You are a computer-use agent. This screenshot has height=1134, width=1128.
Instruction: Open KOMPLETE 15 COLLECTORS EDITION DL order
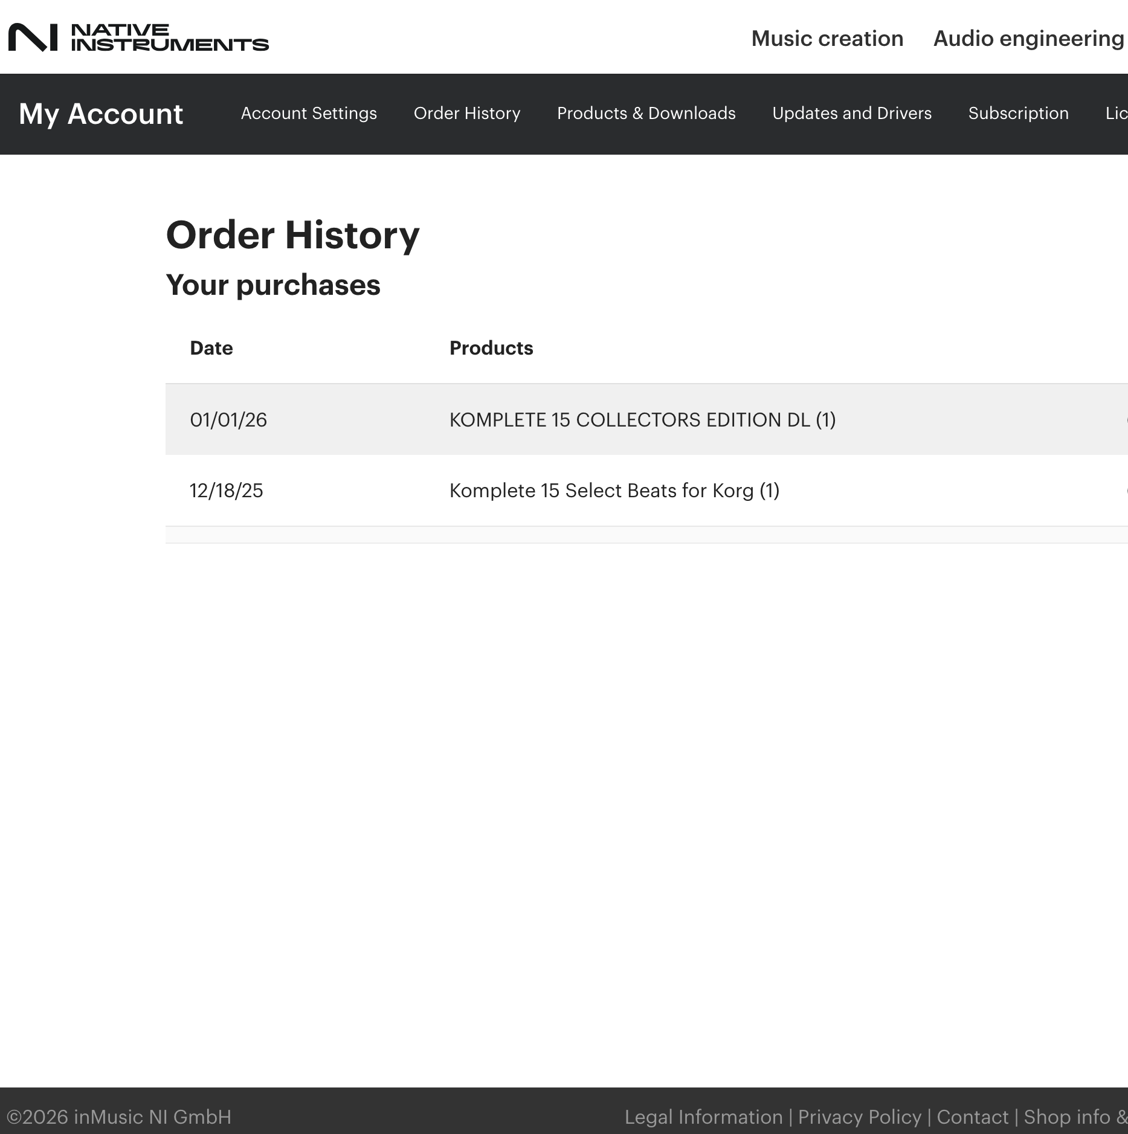click(643, 420)
